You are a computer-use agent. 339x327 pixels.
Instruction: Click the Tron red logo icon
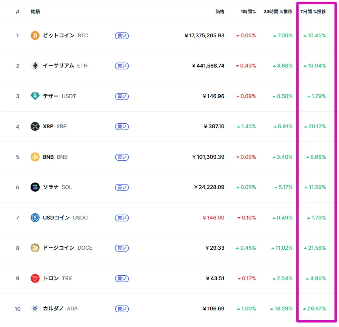[35, 278]
